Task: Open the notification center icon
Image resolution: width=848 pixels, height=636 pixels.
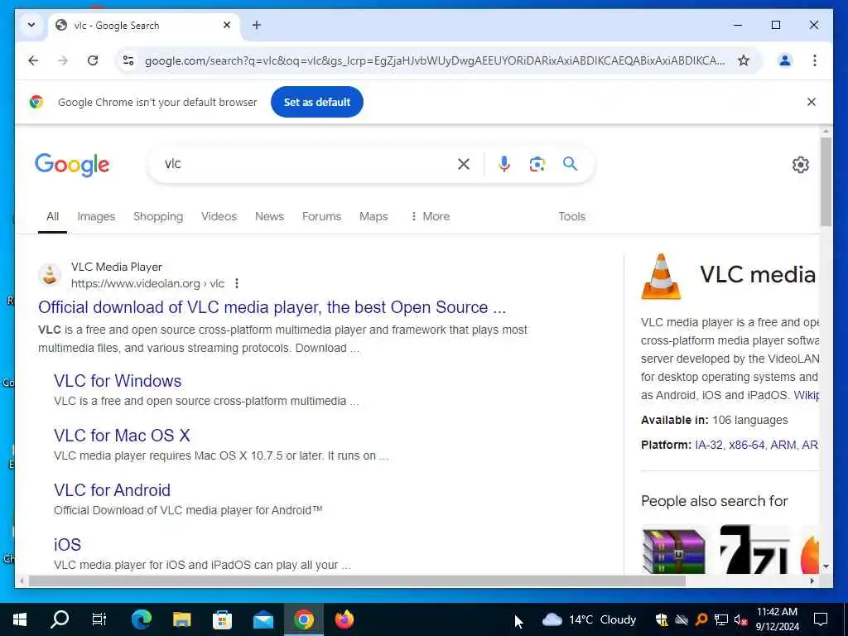Action: (821, 619)
